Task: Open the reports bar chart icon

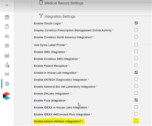Action: coord(7,55)
